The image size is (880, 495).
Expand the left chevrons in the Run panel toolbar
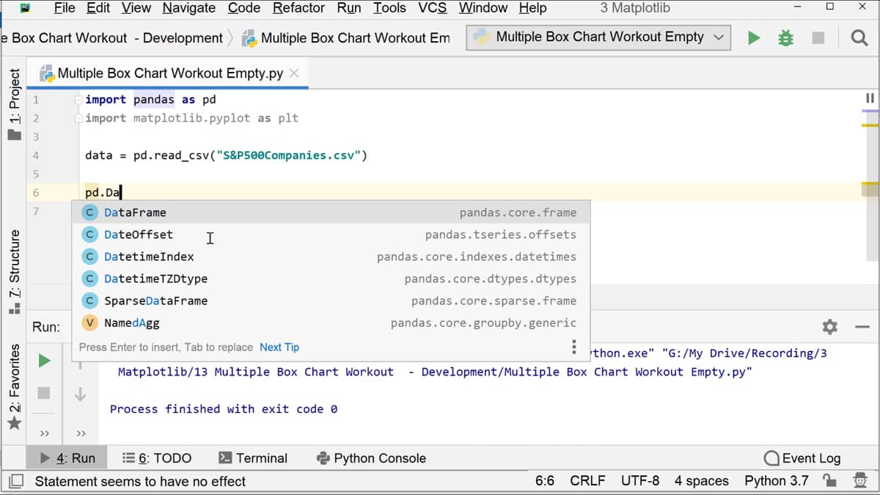point(44,433)
